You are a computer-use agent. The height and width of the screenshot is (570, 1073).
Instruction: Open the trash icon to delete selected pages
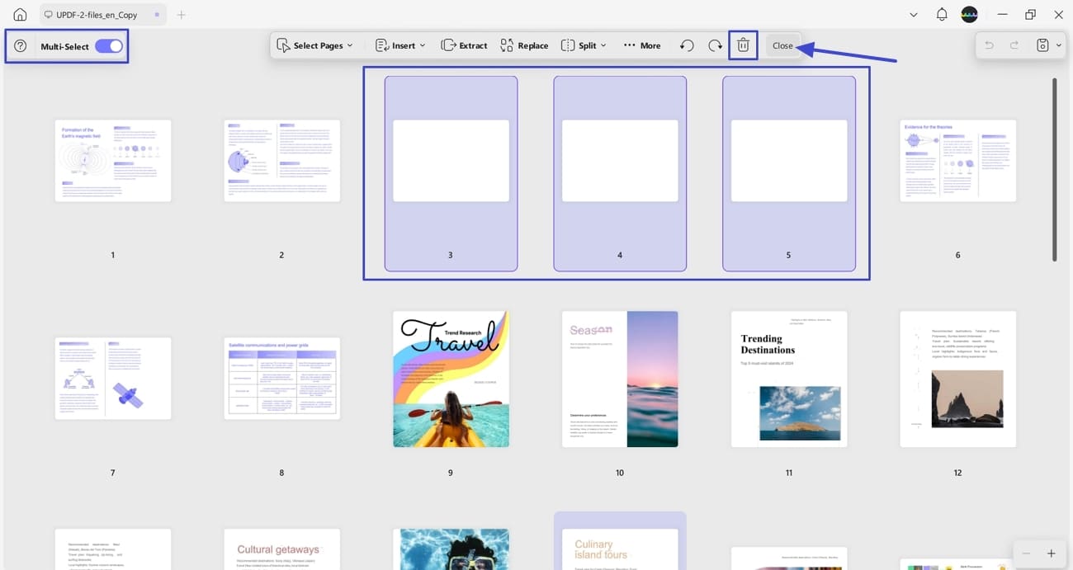coord(742,45)
